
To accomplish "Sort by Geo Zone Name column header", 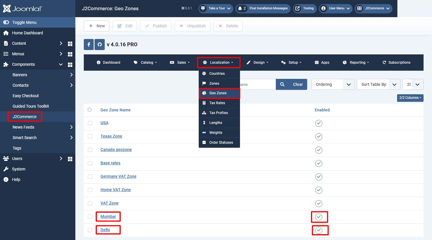I will point(115,110).
